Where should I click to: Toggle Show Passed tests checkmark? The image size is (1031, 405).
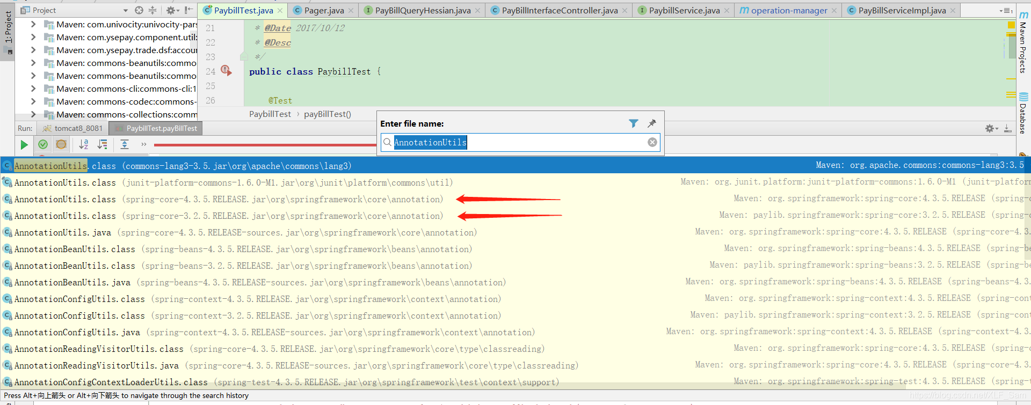coord(43,144)
